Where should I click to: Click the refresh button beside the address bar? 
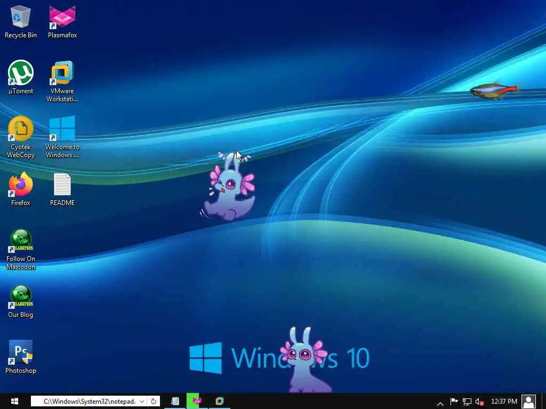153,402
